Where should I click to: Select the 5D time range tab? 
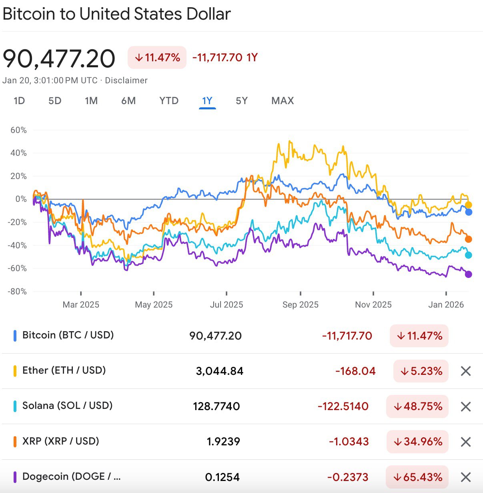coord(55,101)
